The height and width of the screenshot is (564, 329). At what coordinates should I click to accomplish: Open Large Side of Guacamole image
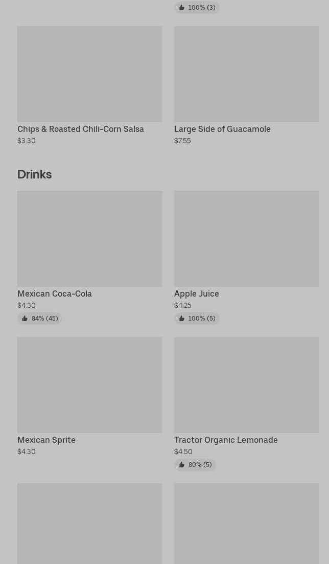pos(246,74)
